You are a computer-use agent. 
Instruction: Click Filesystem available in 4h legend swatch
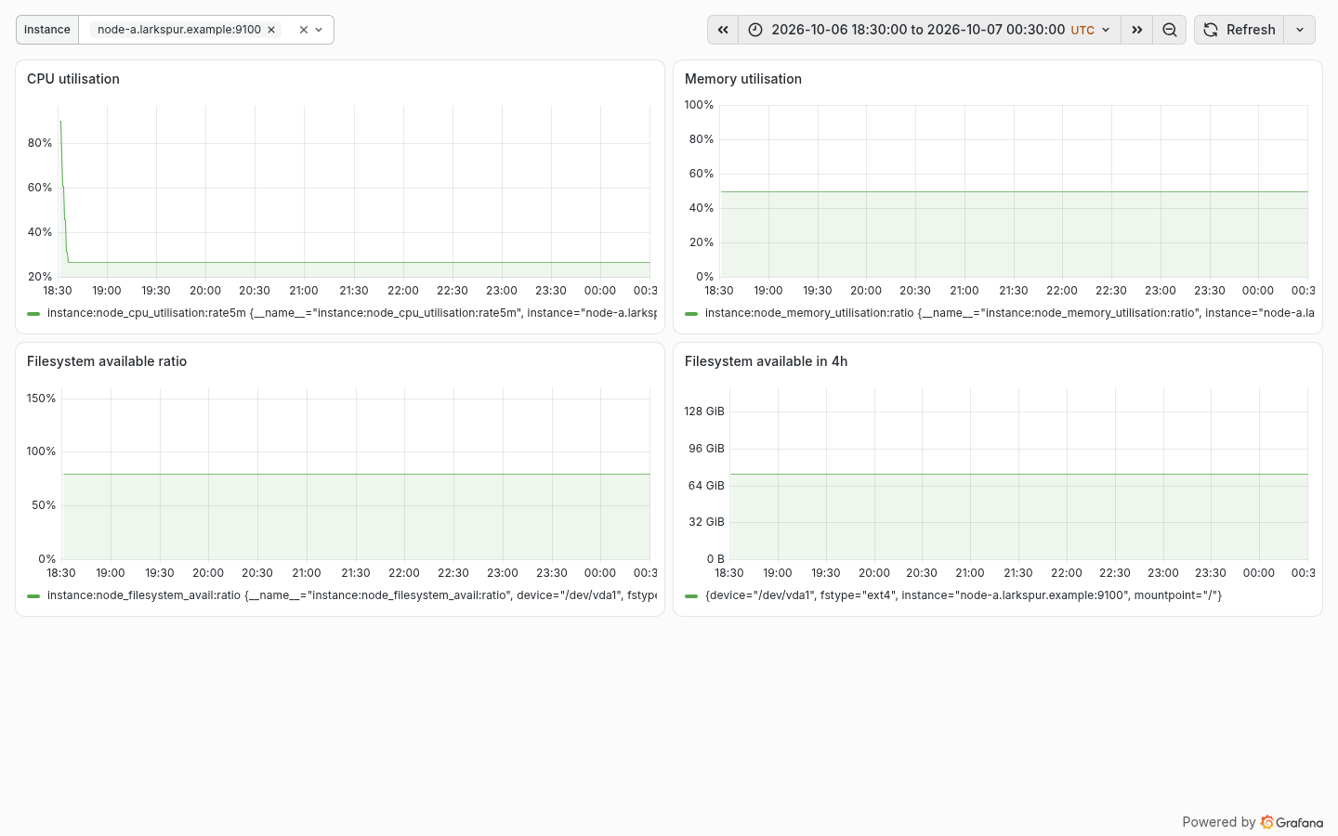691,596
